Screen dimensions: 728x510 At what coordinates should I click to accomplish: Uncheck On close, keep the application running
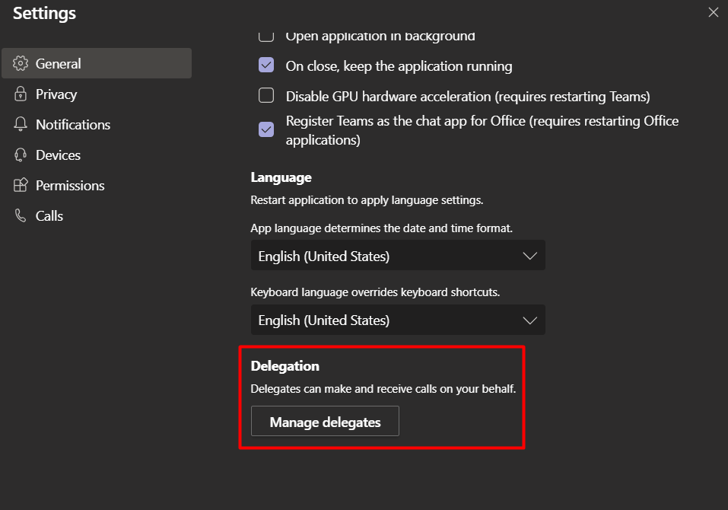[266, 65]
